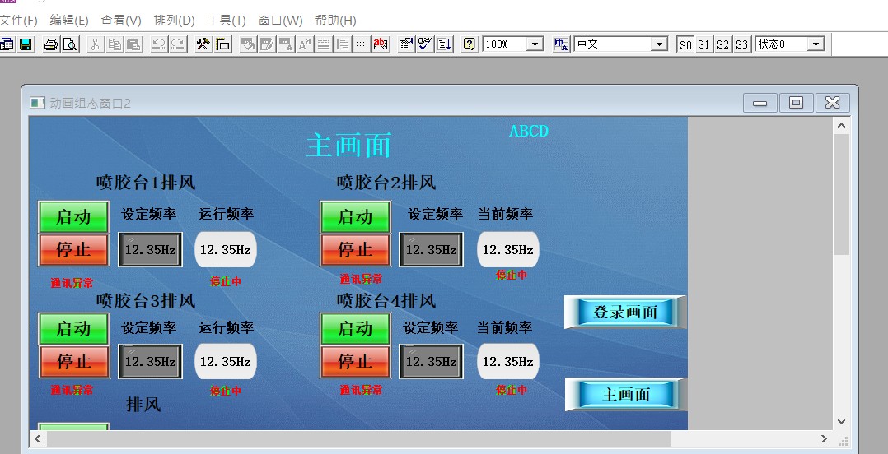Click the hammer and wrench tools icon
Viewport: 888px width, 454px height.
pyautogui.click(x=203, y=44)
